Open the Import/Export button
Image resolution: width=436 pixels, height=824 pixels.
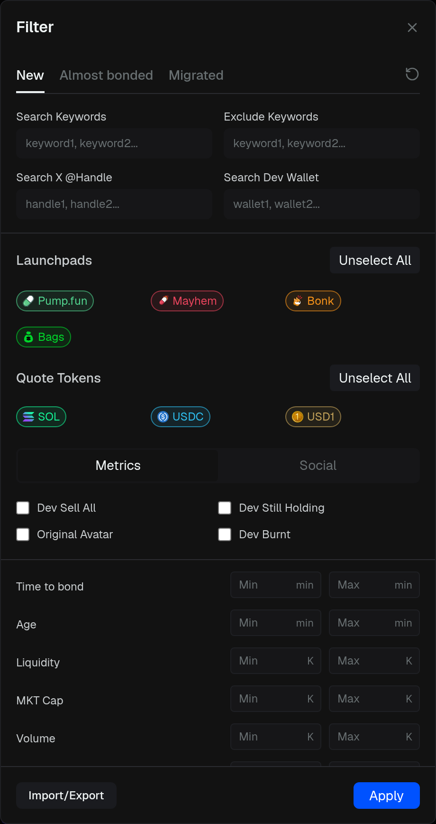pos(66,796)
